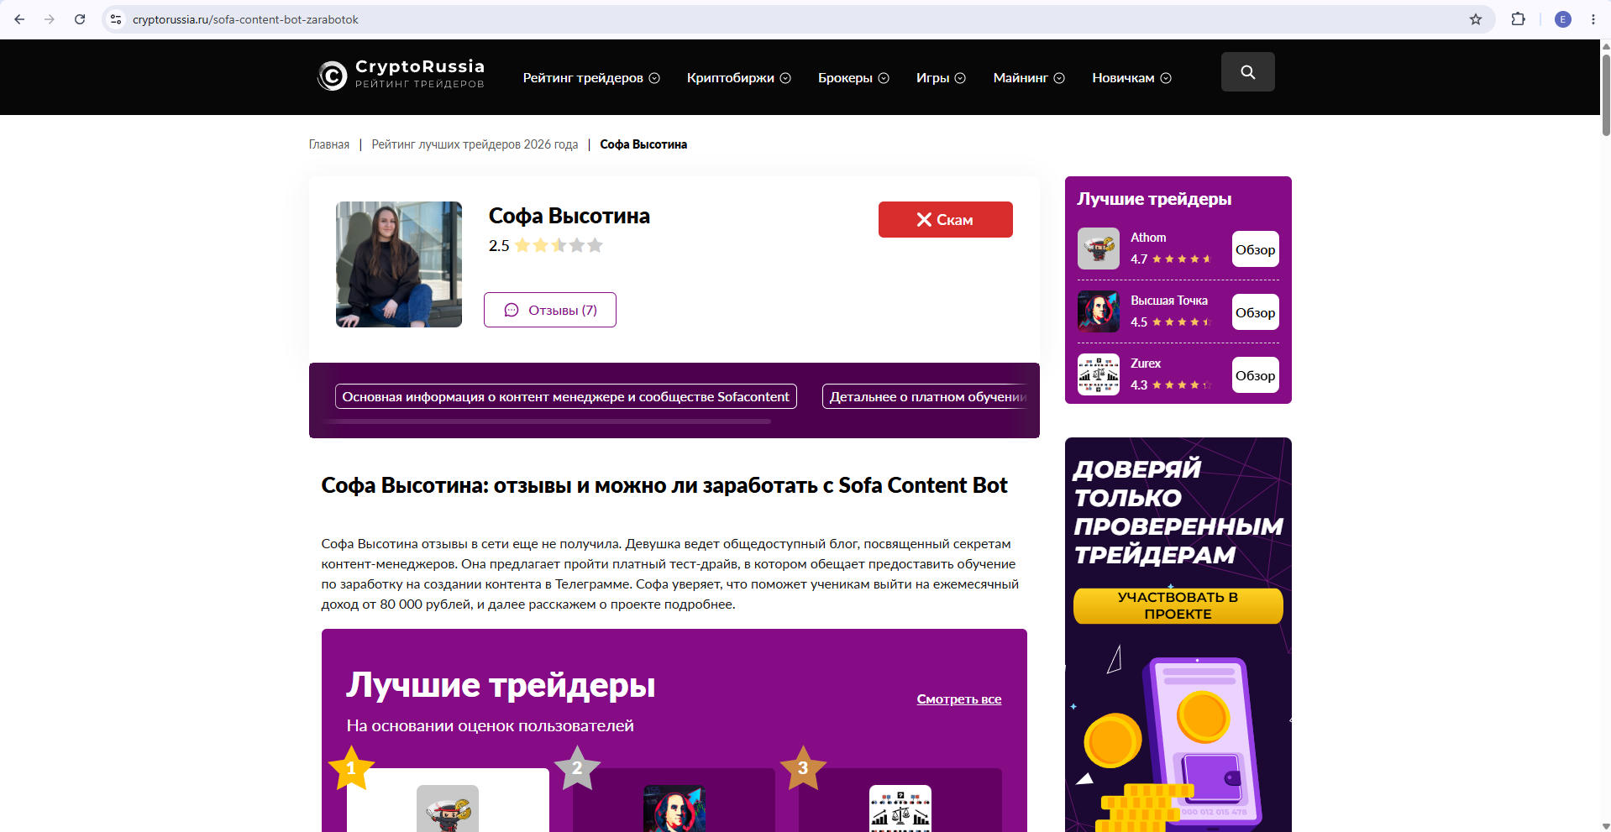Click the article heading about Sofa Content Bot
Screen dimensions: 1611x832
coord(664,485)
